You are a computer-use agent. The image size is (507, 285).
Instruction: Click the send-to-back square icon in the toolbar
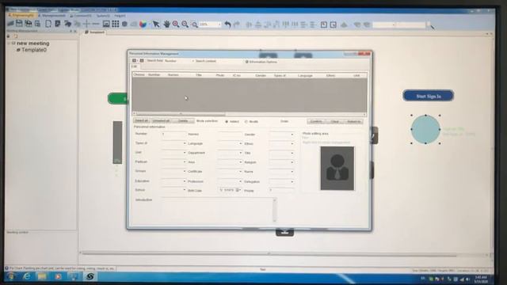pos(333,25)
